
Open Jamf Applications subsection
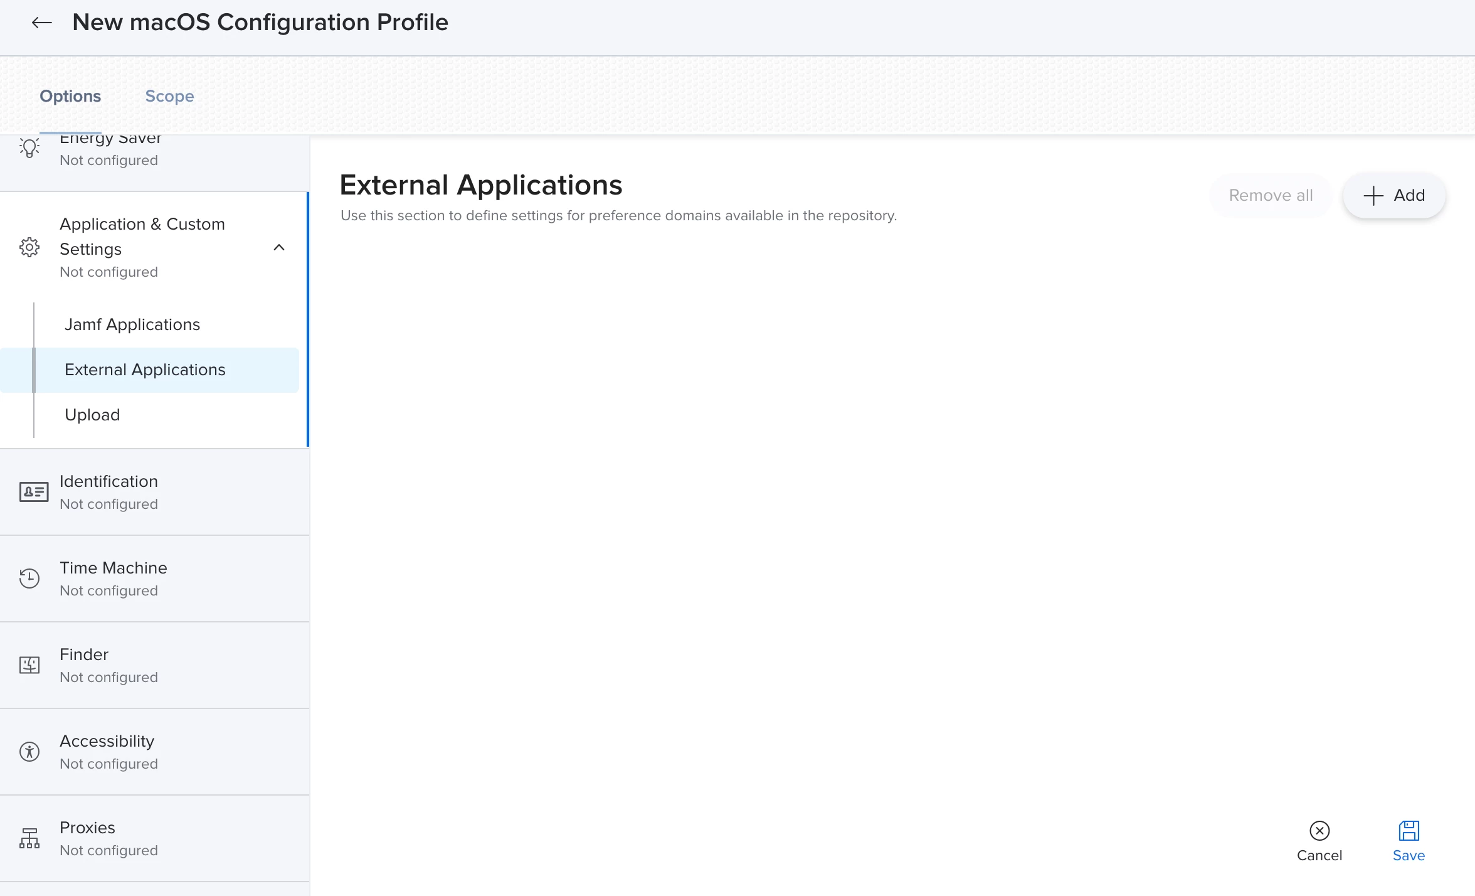(132, 324)
